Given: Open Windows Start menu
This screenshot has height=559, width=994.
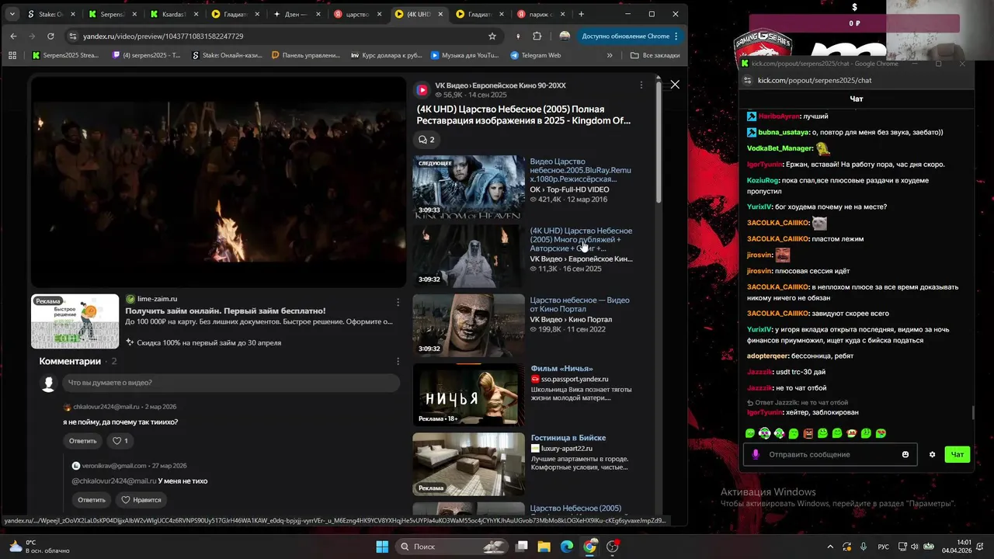Looking at the screenshot, I should (382, 547).
